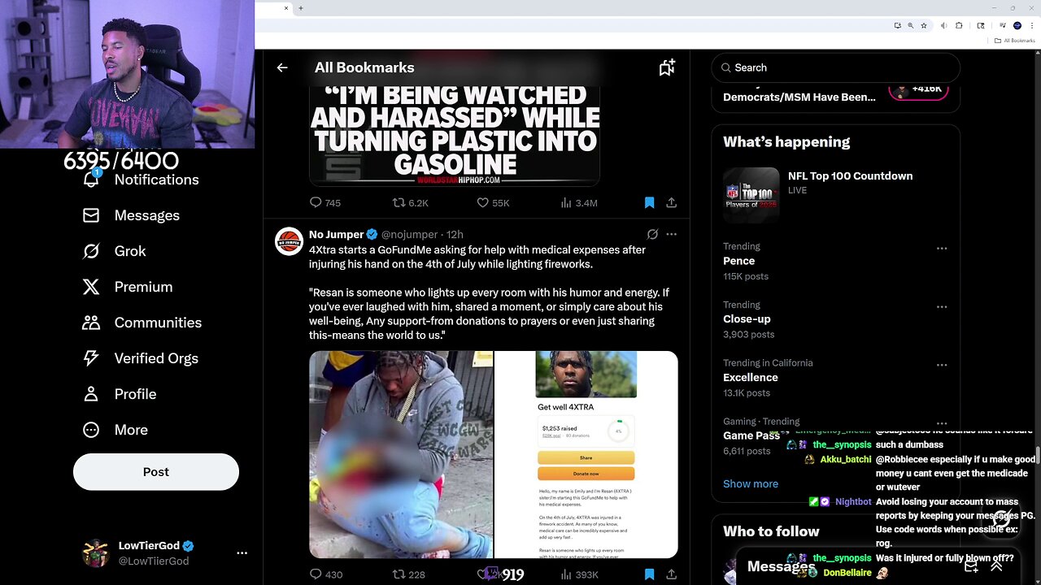Open the No Jumper profile avatar
This screenshot has width=1041, height=585.
pos(289,241)
